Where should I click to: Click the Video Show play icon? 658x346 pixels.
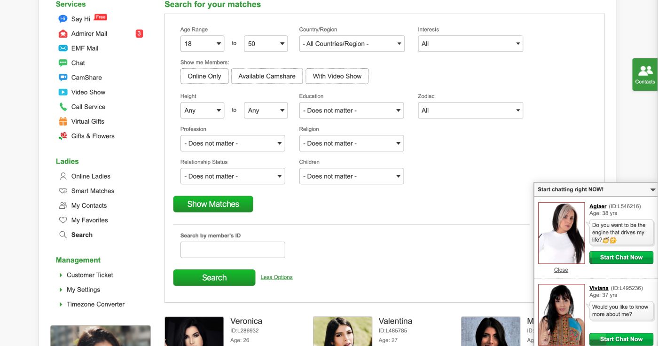[63, 92]
